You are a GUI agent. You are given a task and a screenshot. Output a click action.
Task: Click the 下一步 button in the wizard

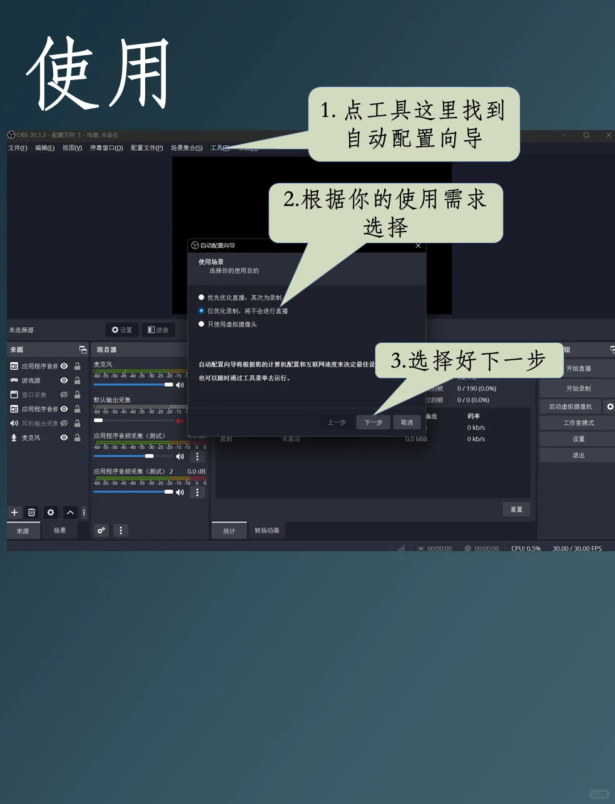pyautogui.click(x=373, y=422)
